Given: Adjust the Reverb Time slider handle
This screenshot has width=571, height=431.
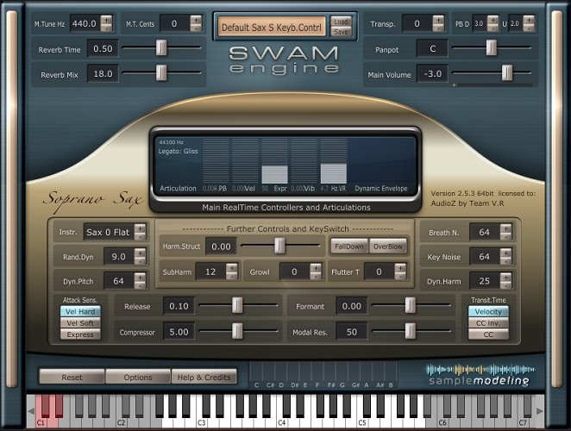Looking at the screenshot, I should click(x=161, y=47).
